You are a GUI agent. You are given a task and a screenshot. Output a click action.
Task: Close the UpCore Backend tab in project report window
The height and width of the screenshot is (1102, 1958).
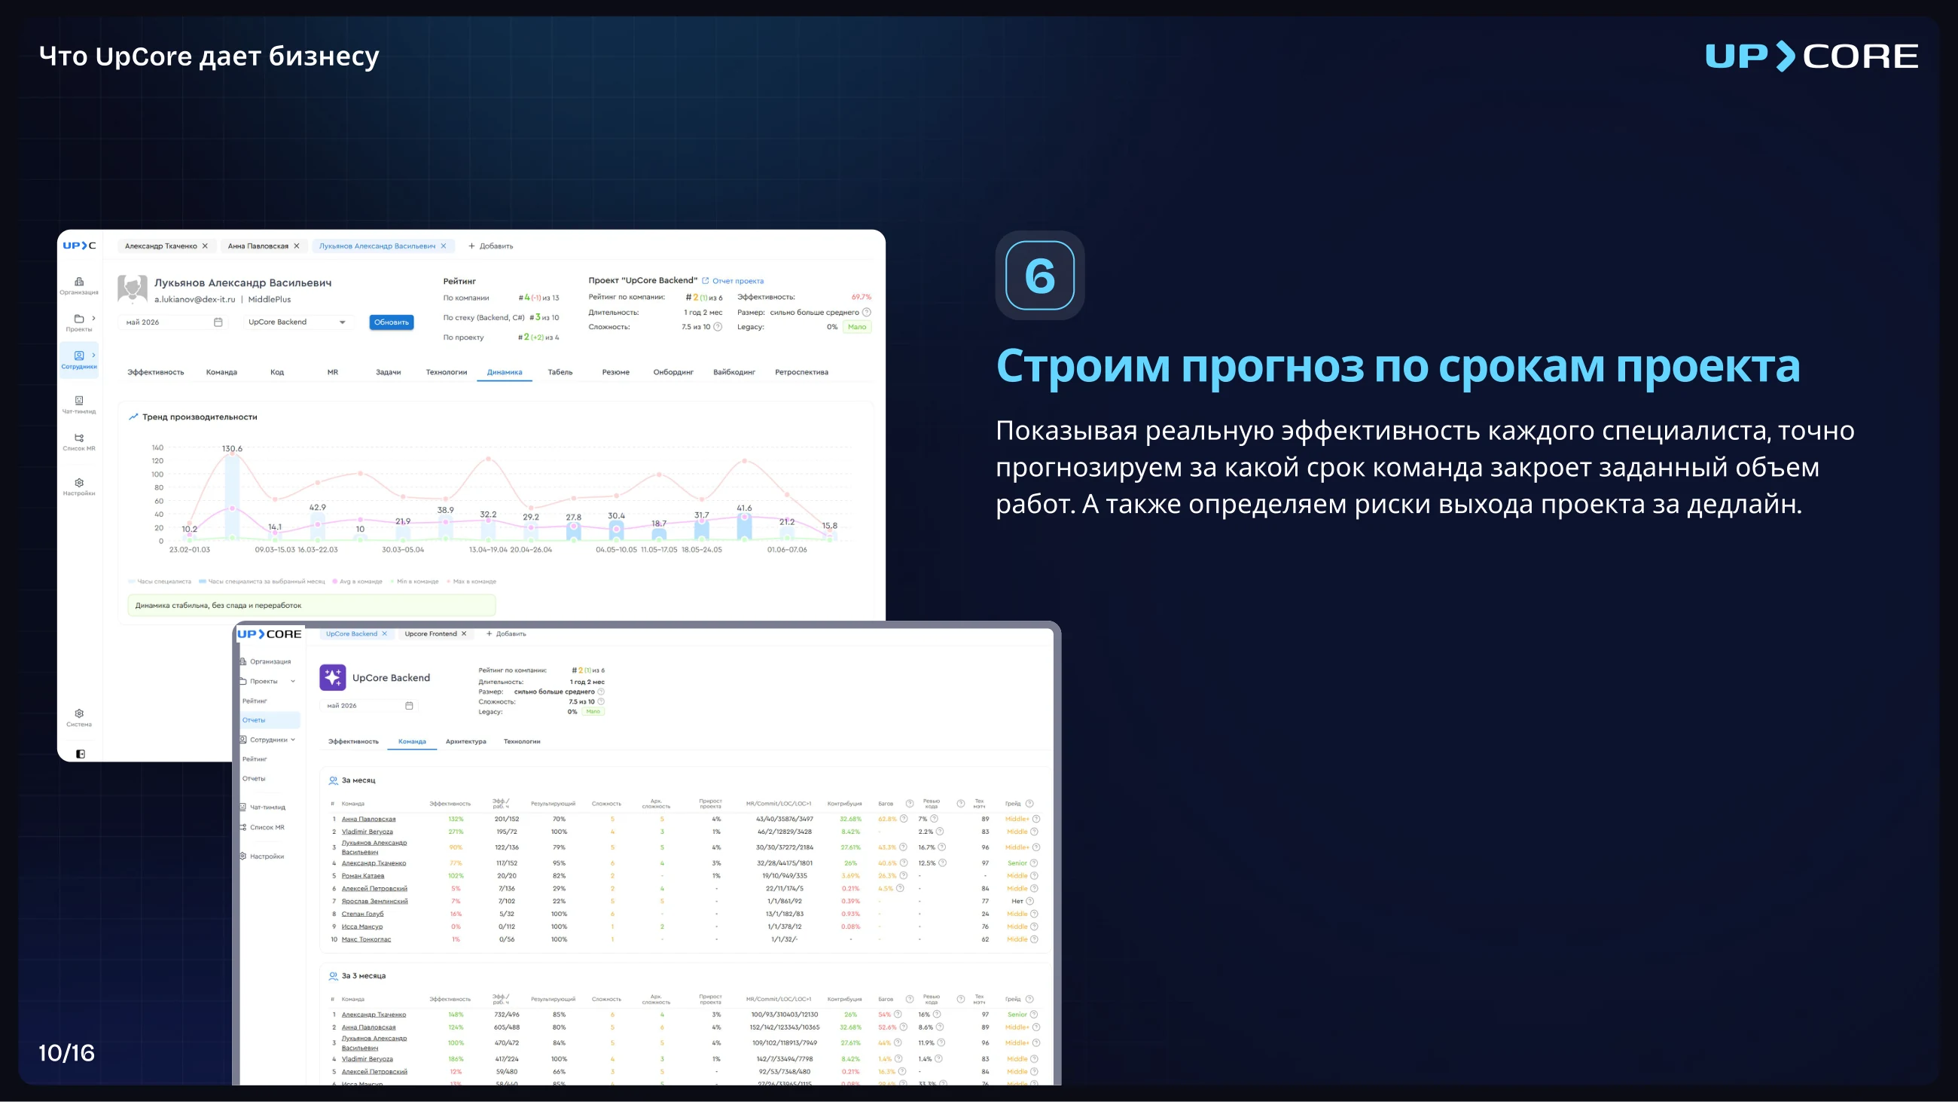385,633
